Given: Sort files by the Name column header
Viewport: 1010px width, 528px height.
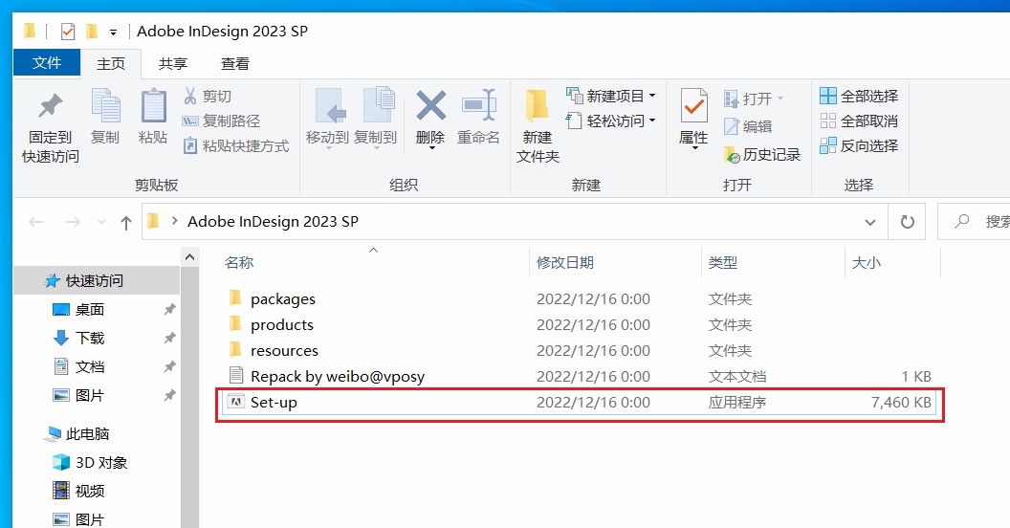Looking at the screenshot, I should (x=239, y=262).
